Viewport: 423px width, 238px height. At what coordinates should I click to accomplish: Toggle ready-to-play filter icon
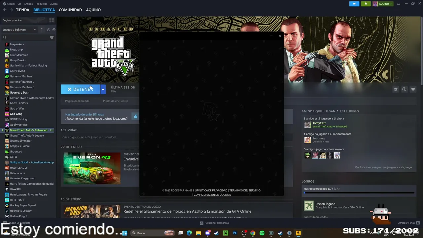coord(54,30)
